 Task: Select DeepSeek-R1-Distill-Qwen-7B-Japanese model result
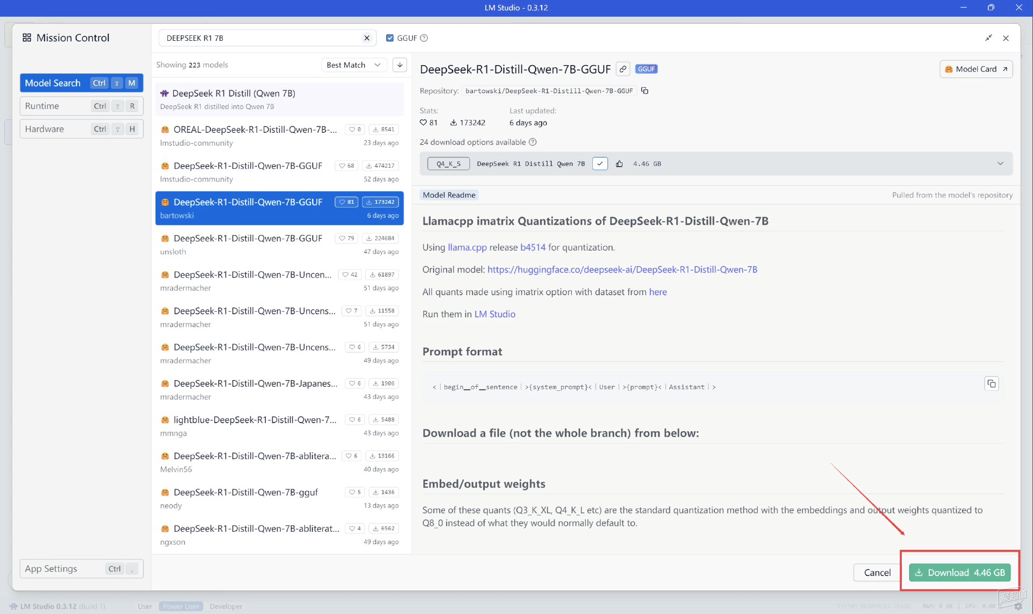tap(279, 390)
